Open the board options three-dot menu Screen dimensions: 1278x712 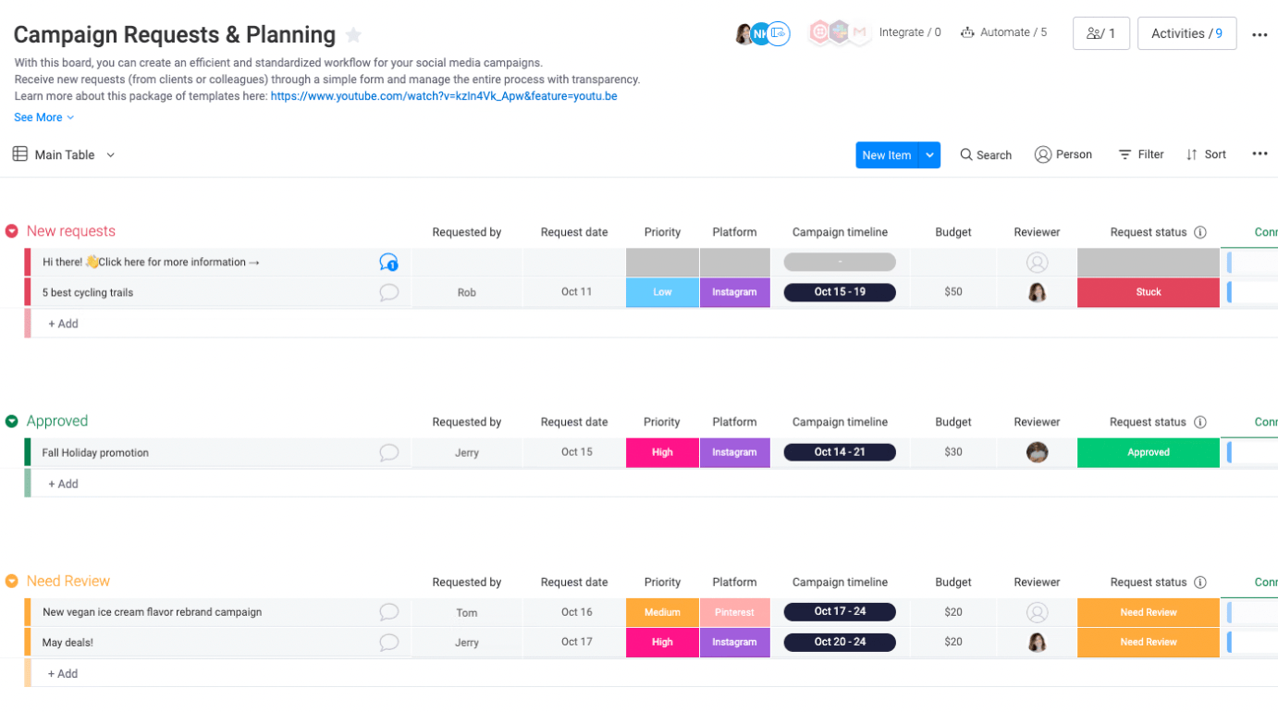(1260, 34)
